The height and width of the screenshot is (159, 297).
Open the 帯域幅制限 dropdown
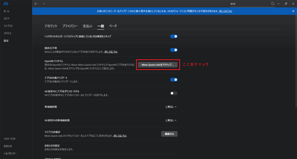click(171, 107)
